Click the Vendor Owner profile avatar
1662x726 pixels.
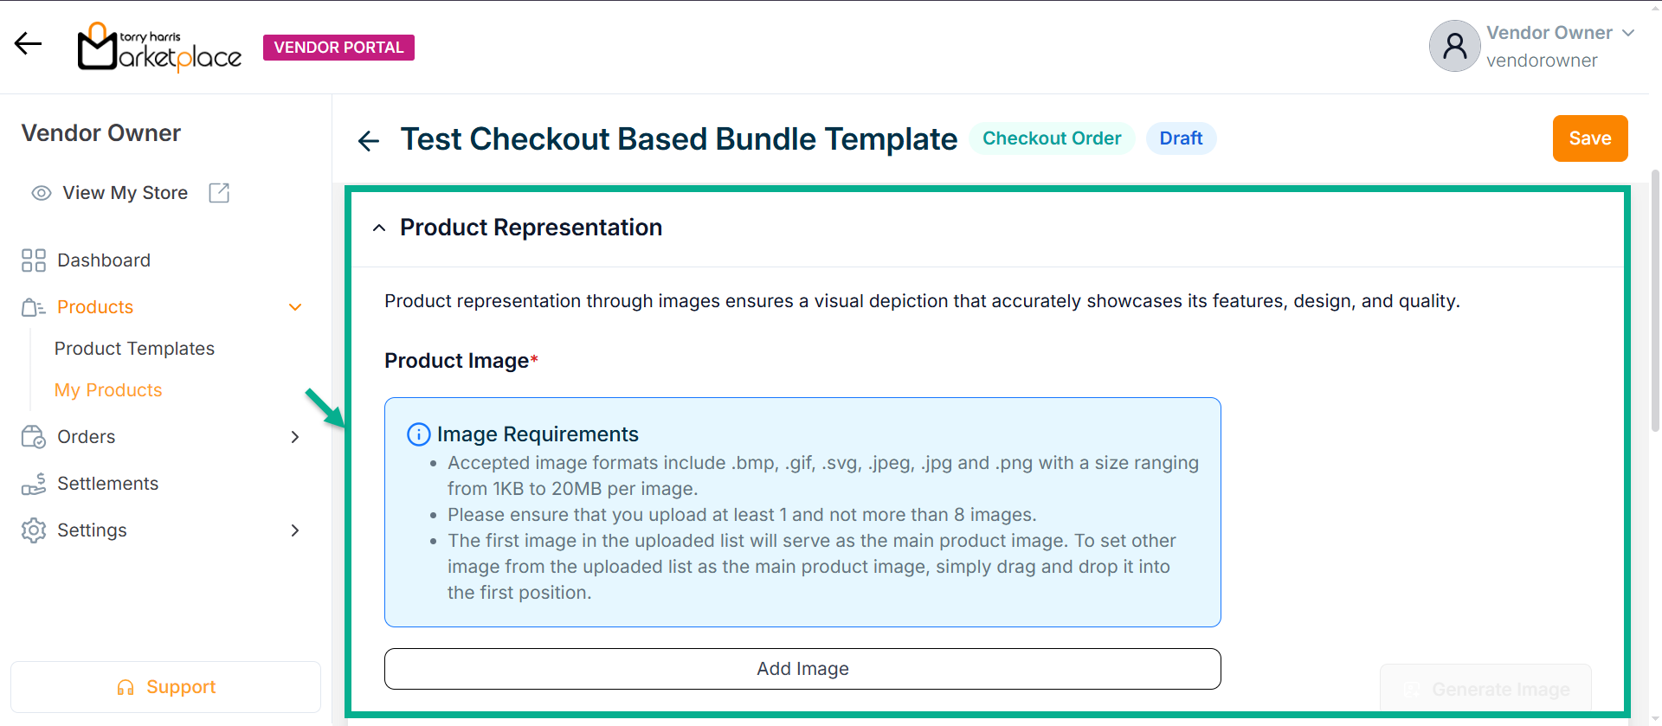[x=1454, y=46]
